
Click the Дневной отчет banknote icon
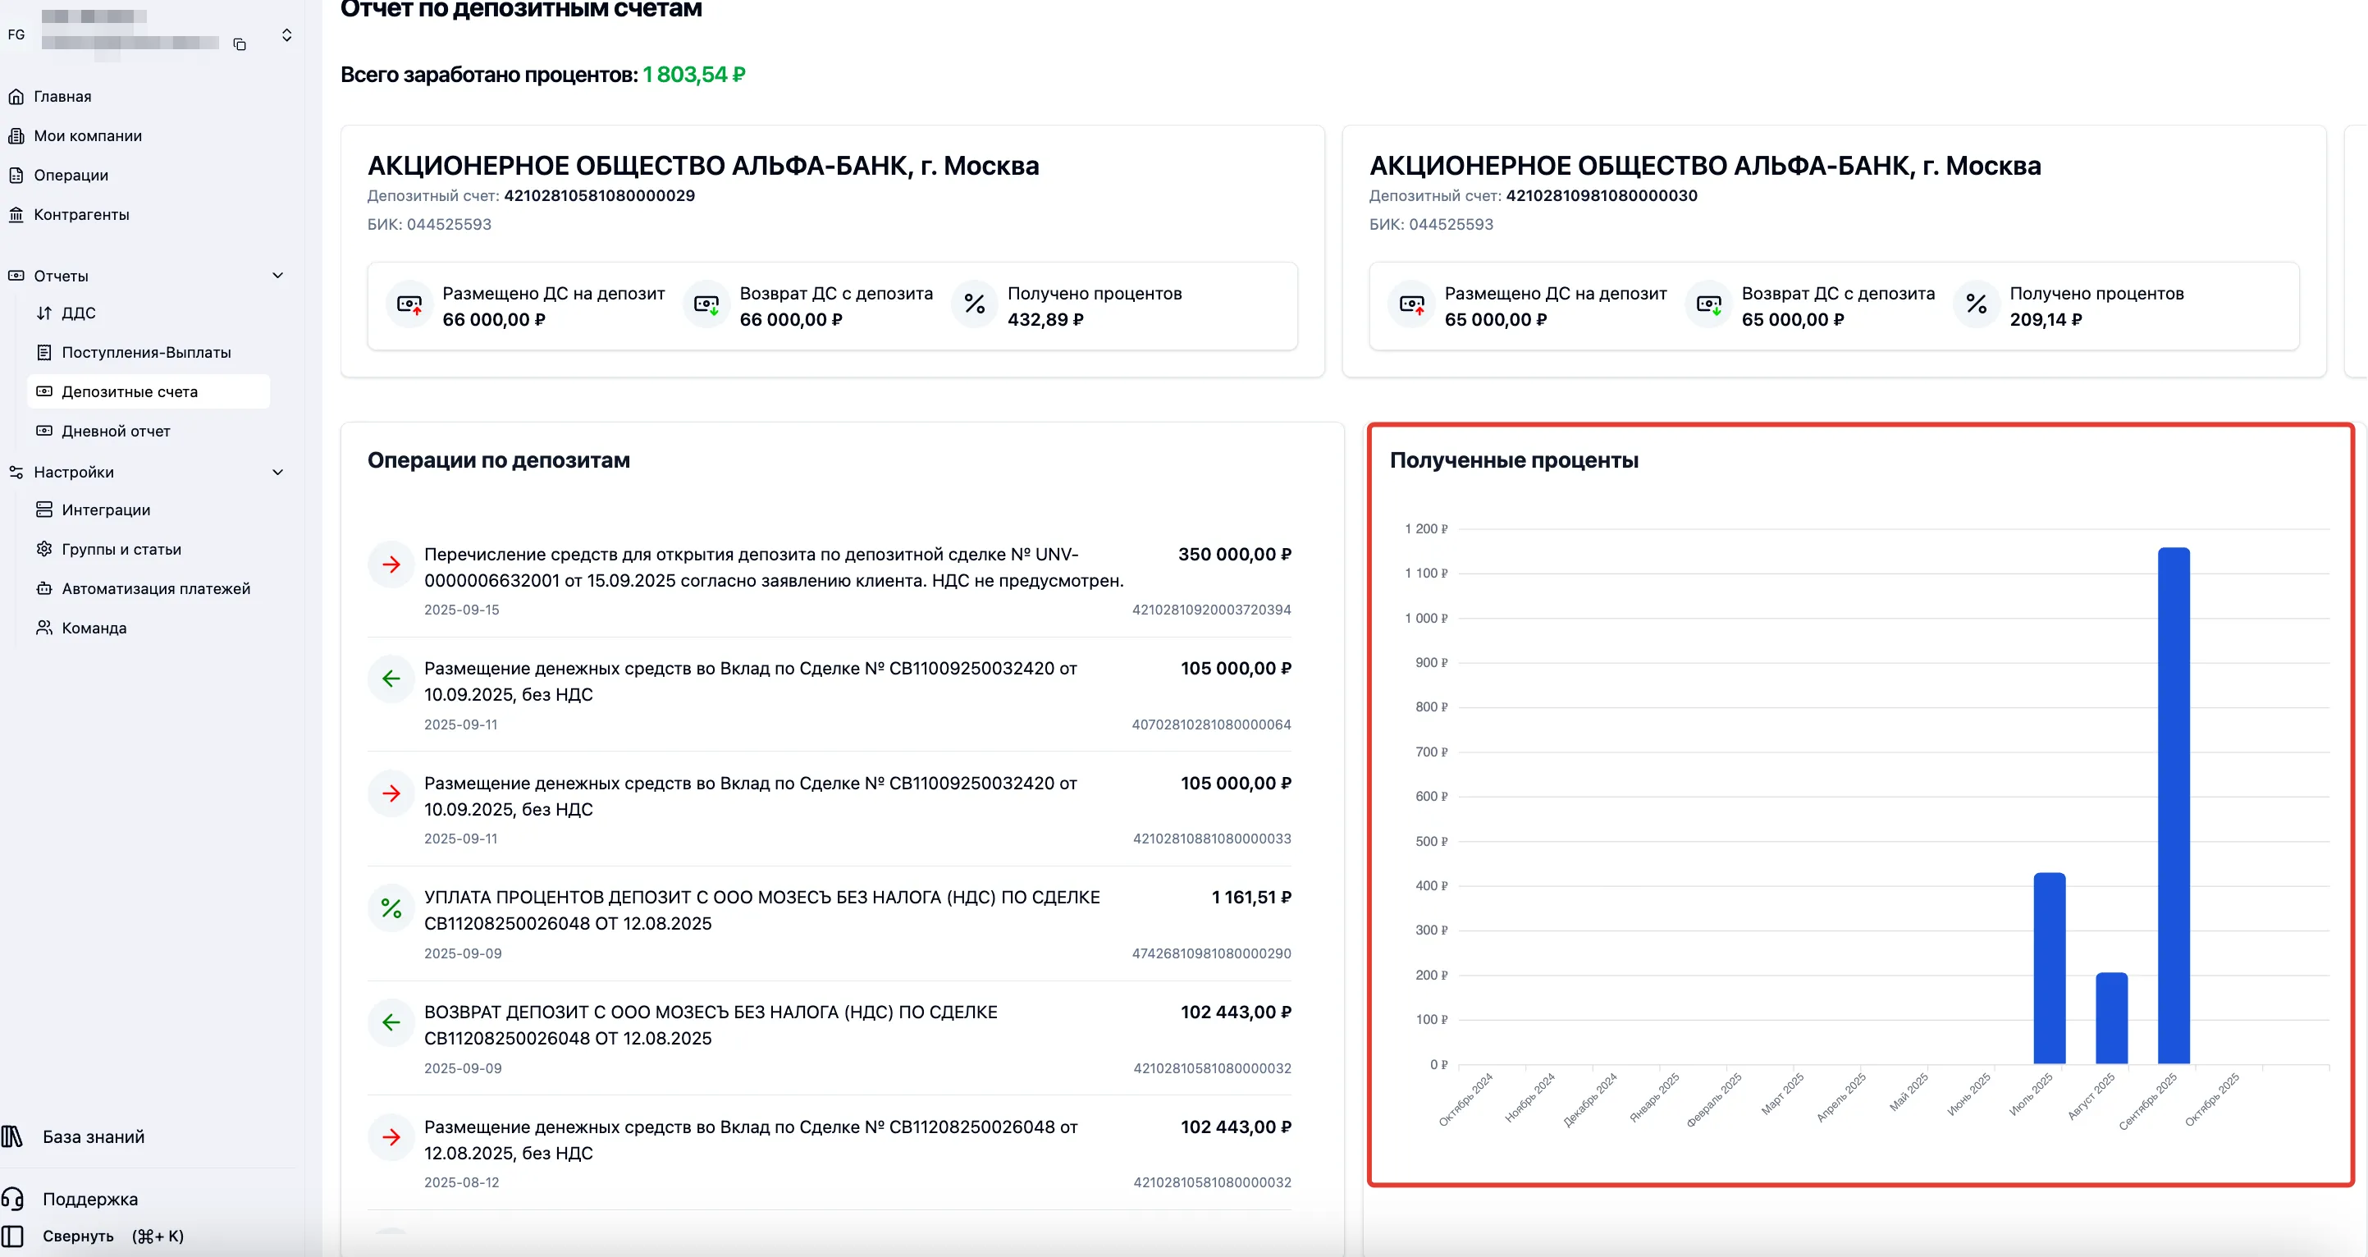coord(44,432)
